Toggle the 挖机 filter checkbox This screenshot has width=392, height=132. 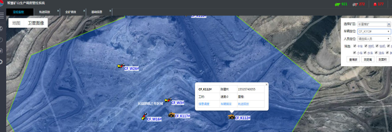[x=366, y=46]
